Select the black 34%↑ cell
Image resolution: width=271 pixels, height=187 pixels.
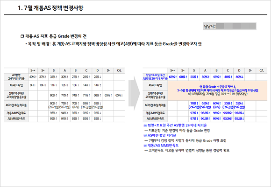point(54,77)
